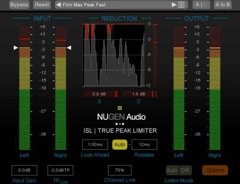
Task: Click the next preset arrow
Action: 174,5
